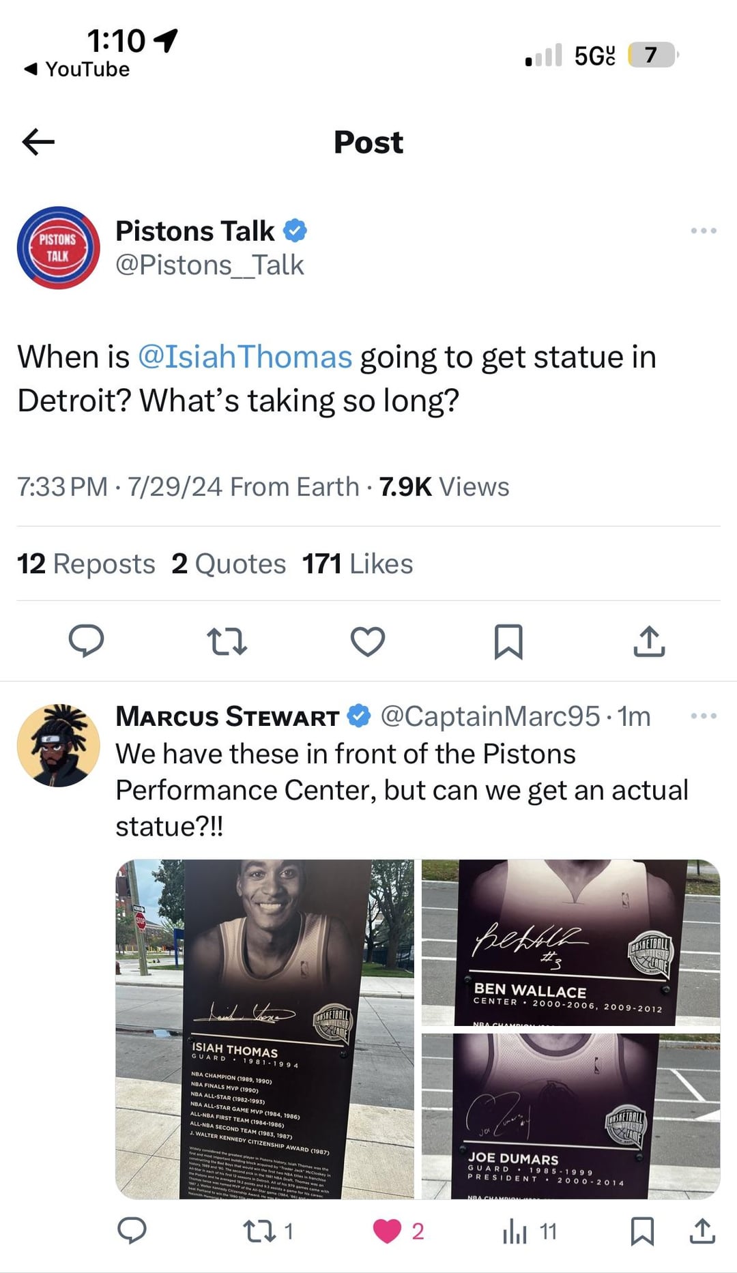The image size is (737, 1273).
Task: Like the Pistons Talk post
Action: [368, 641]
